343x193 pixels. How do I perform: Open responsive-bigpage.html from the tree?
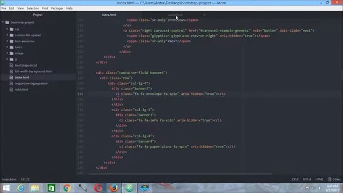[x=31, y=84]
